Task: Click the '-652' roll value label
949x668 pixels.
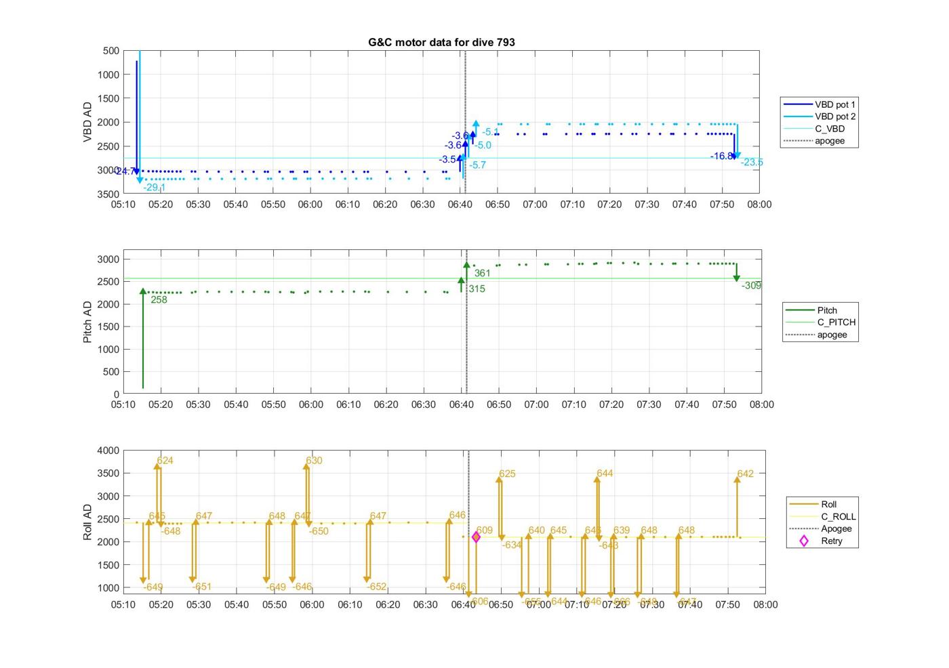Action: tap(376, 587)
